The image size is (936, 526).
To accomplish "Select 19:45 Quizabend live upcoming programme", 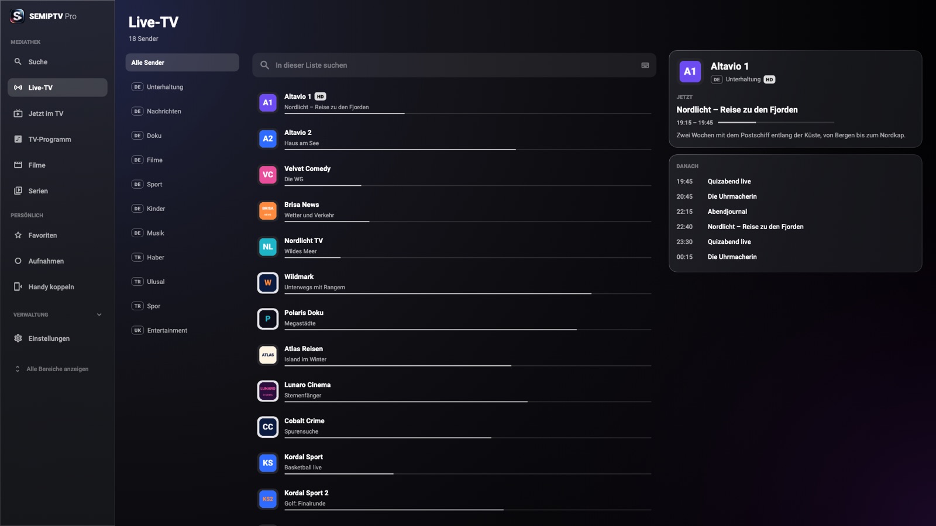I will coord(796,182).
